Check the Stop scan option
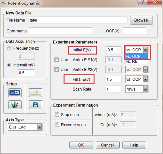The height and width of the screenshot is (154, 163). [x=57, y=115]
